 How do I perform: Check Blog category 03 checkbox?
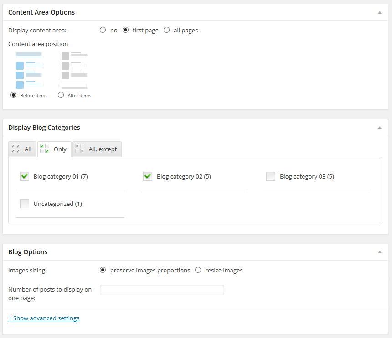271,176
